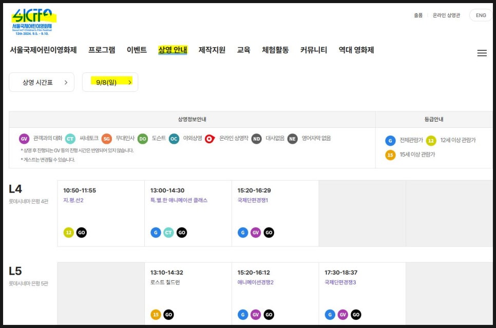The height and width of the screenshot is (328, 496).
Task: Click 12 rating legend icon
Action: [431, 141]
